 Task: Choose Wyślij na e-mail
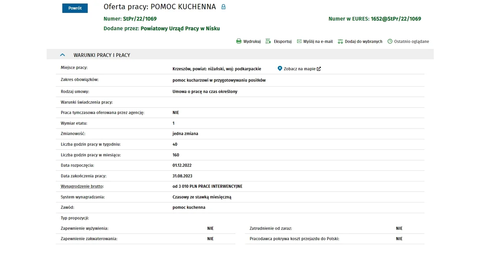318,41
